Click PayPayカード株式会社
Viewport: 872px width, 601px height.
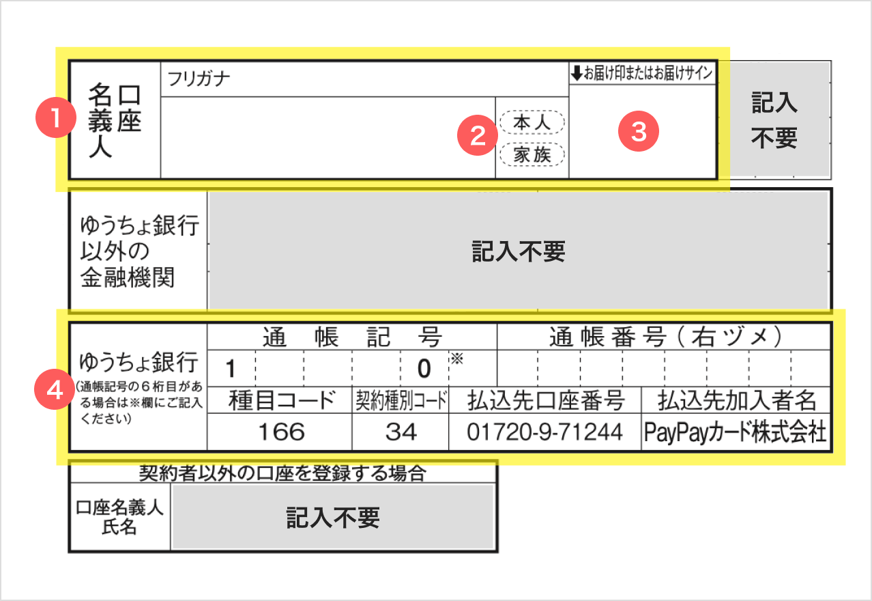736,432
